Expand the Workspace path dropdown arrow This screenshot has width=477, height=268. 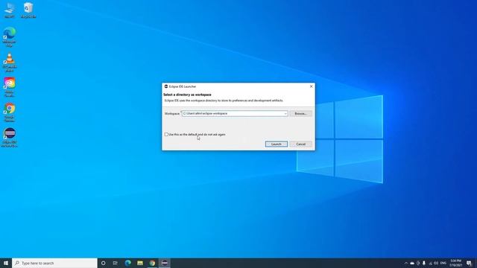(285, 114)
